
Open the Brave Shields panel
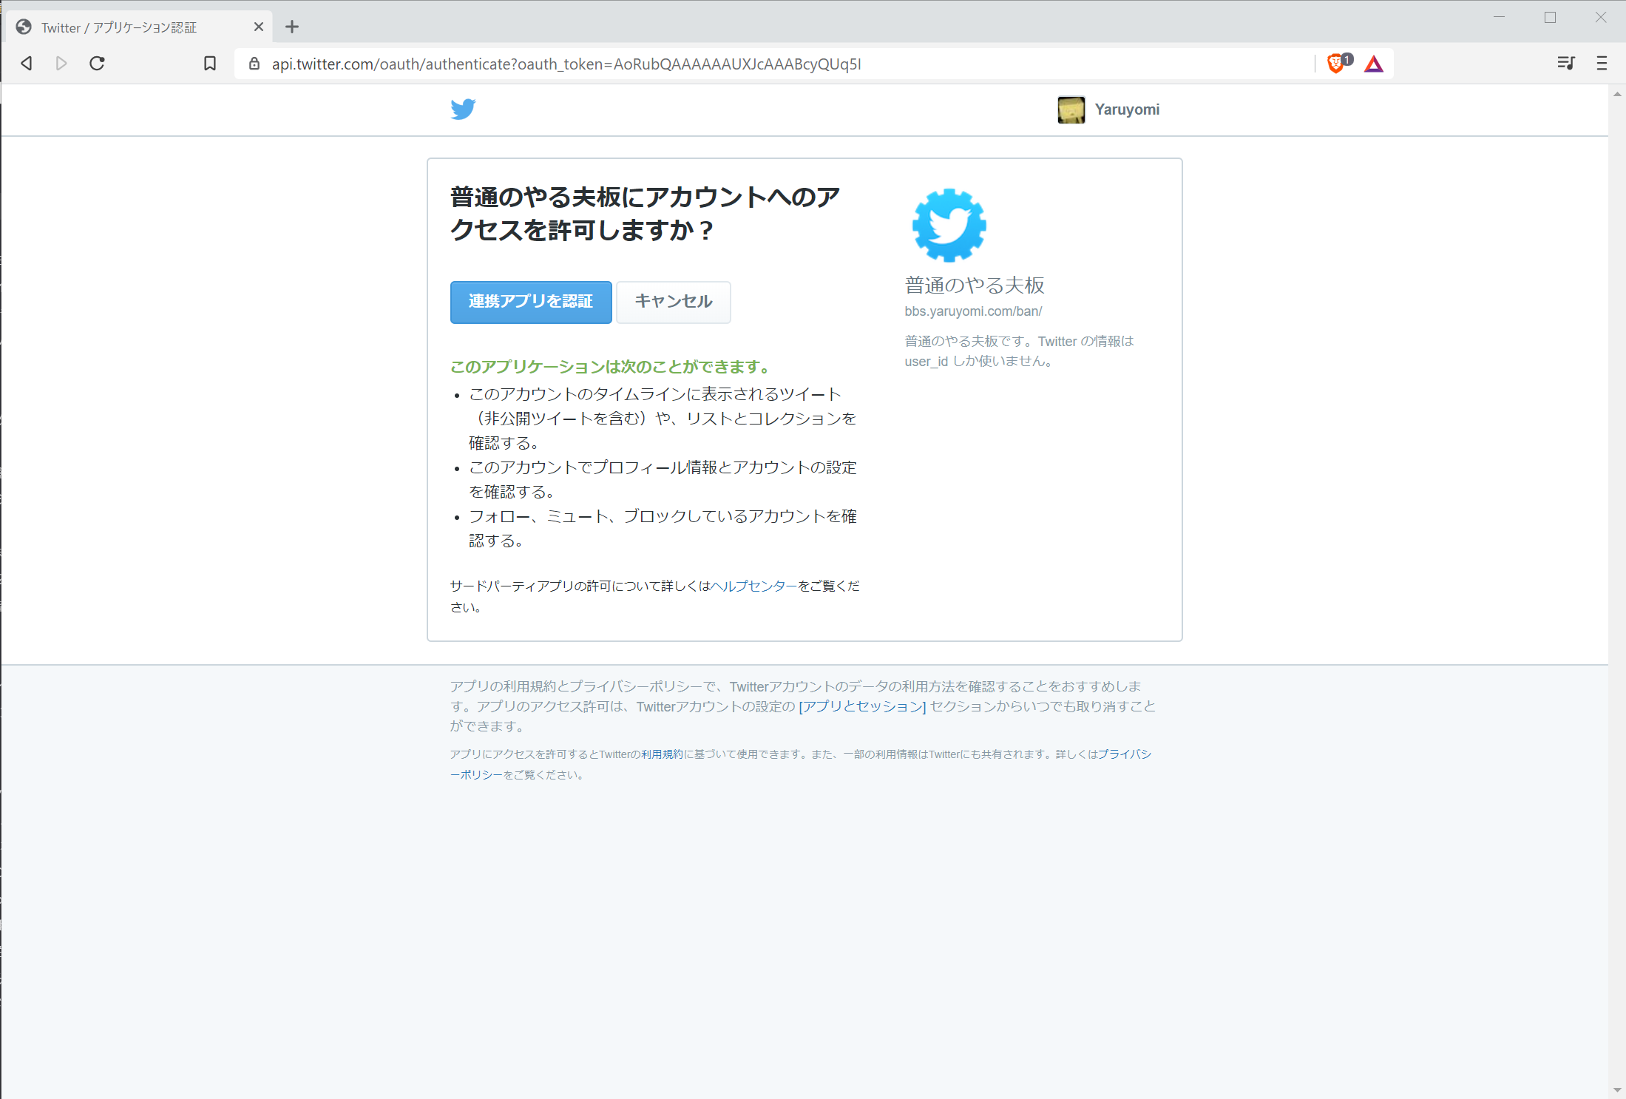pos(1337,64)
